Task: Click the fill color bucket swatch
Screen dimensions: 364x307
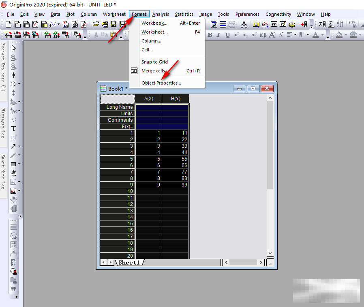Action: click(339, 35)
